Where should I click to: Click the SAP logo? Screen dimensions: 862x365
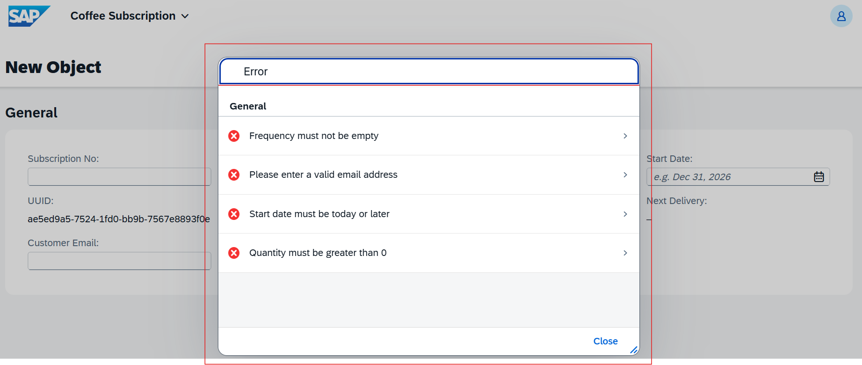pyautogui.click(x=29, y=16)
